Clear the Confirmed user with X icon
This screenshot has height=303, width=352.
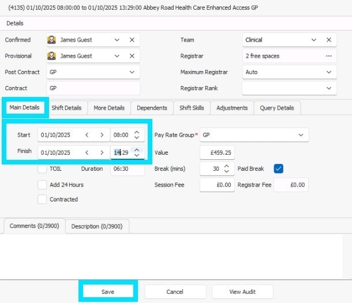coord(132,40)
